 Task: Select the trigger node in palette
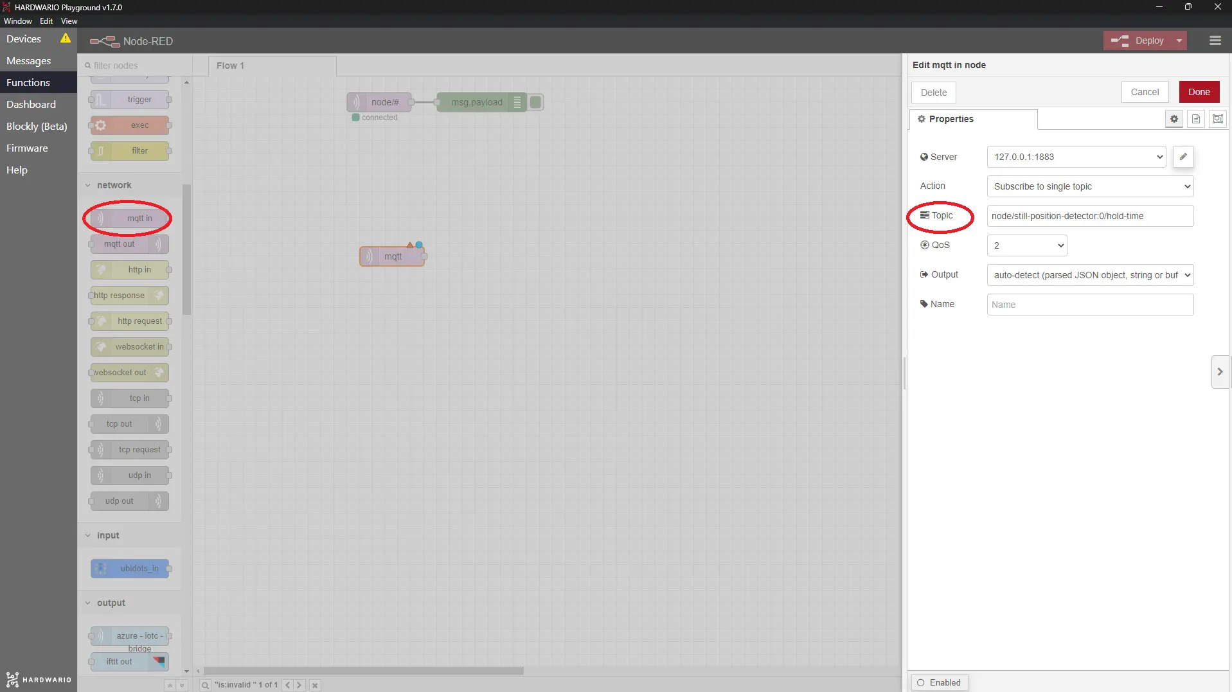130,100
